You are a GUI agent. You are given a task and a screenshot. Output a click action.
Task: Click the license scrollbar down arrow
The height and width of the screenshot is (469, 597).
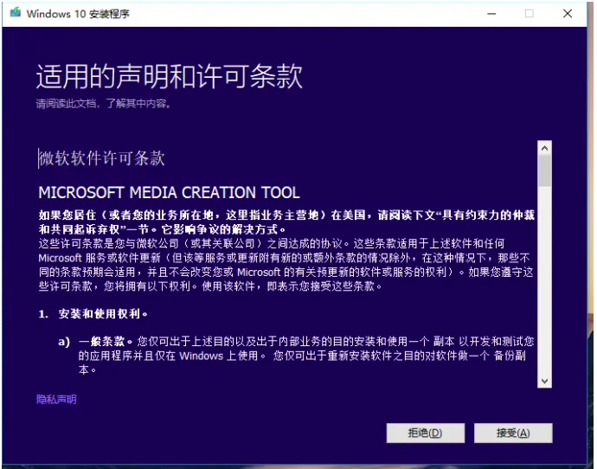544,381
